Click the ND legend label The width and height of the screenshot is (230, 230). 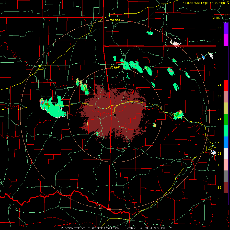[220, 199]
